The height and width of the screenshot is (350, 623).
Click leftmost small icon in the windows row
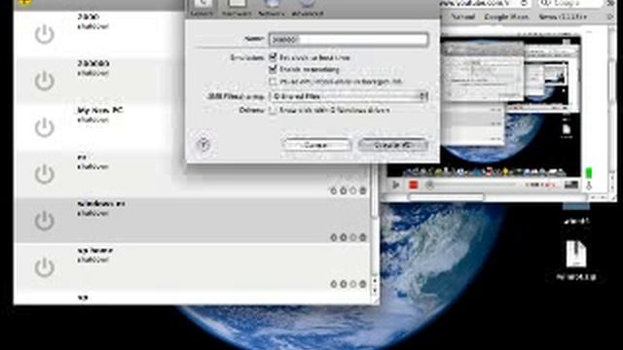click(x=334, y=237)
